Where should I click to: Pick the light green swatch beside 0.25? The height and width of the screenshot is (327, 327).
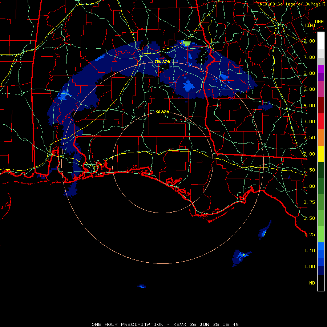321,234
